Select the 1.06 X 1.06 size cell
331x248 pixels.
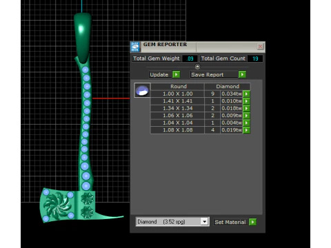pos(177,116)
